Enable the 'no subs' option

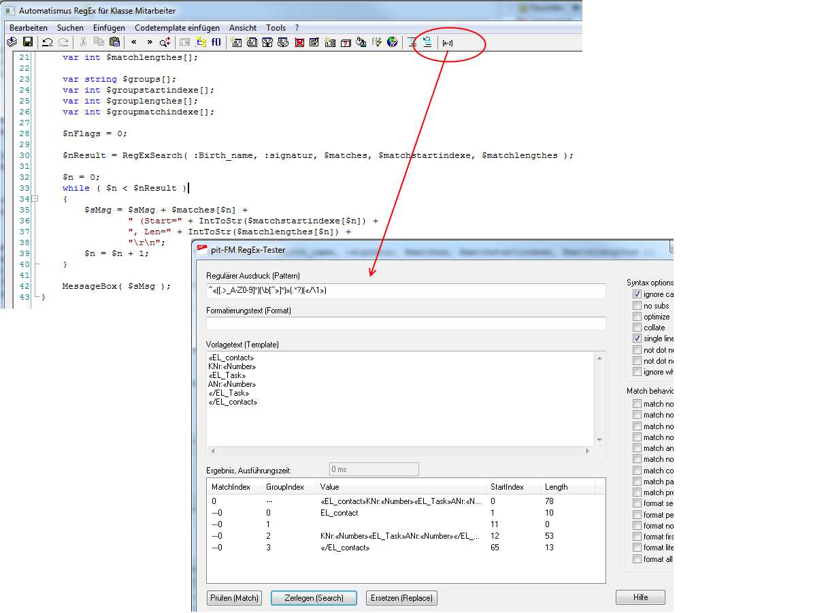tap(637, 305)
